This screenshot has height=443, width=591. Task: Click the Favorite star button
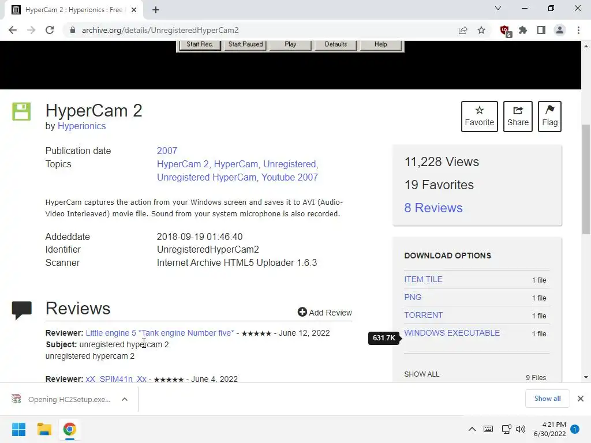pos(480,117)
